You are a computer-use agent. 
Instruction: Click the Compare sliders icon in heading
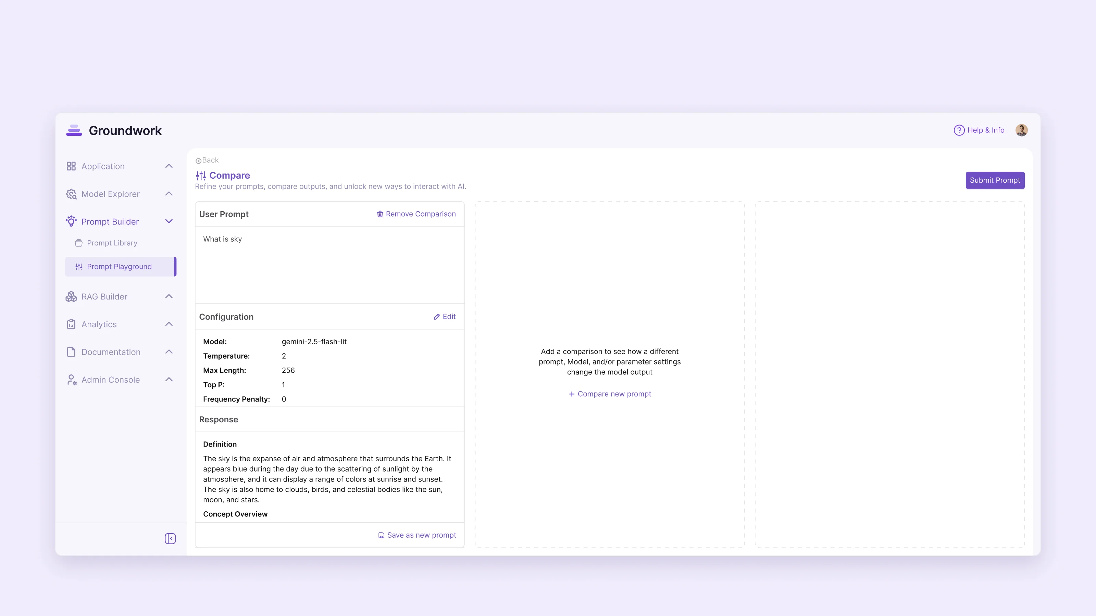pos(201,176)
